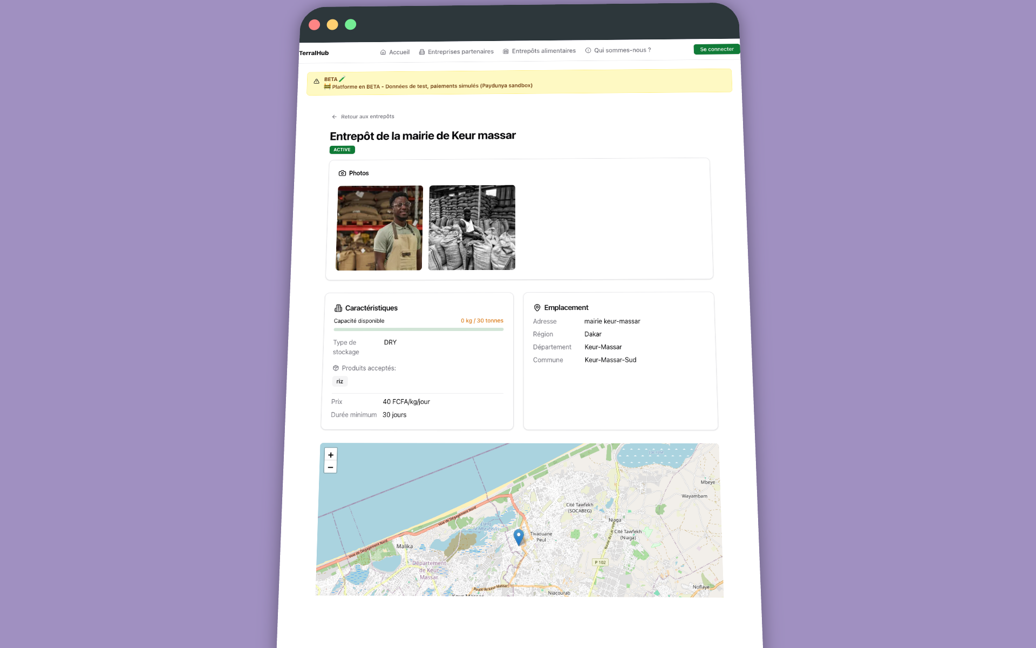Click the Capacité disponible label

(x=359, y=321)
